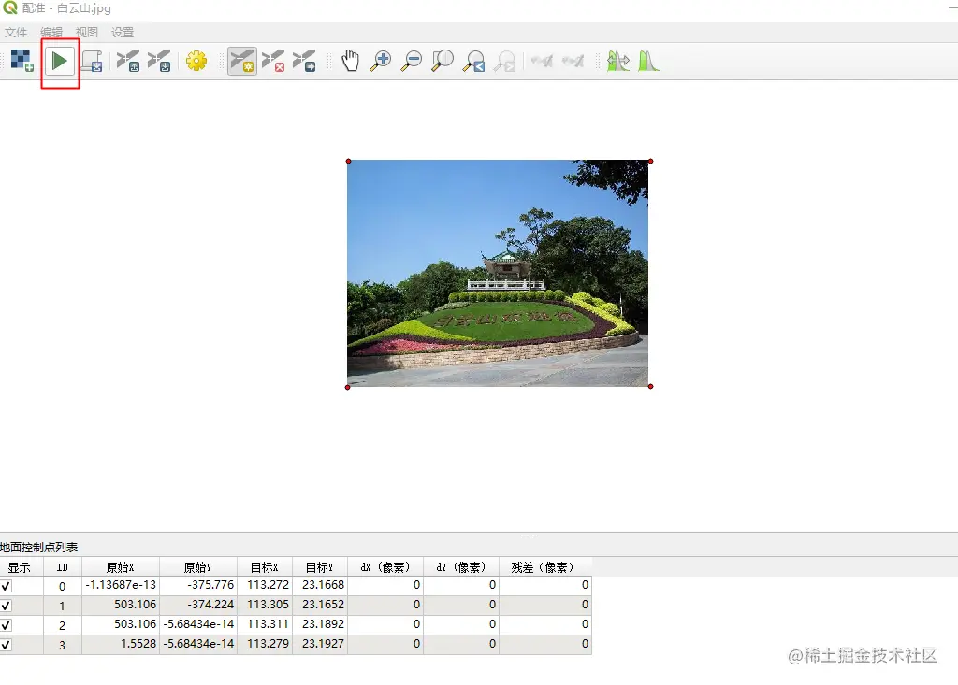
Task: Load GCP points from file
Action: 128,61
